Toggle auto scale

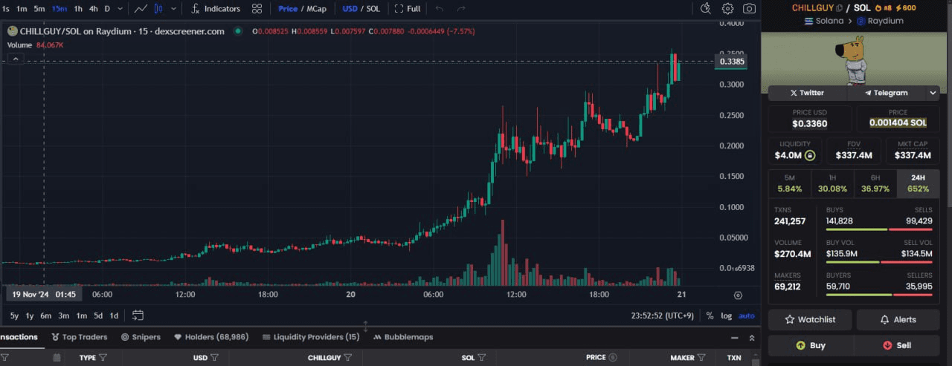[746, 316]
